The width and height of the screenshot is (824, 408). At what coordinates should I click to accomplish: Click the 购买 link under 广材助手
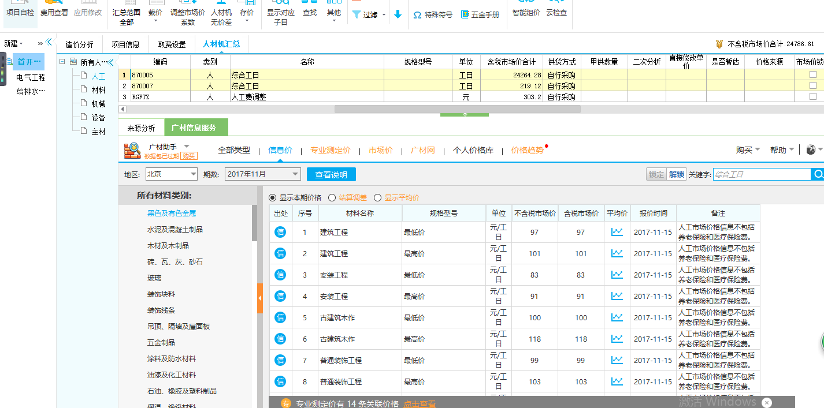188,156
